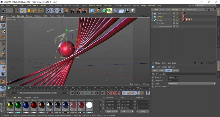220x117 pixels.
Task: Activate the Move tool in top toolbar
Action: tap(23, 11)
